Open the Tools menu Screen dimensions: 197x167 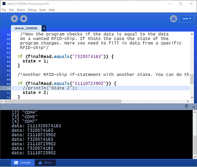[42, 10]
